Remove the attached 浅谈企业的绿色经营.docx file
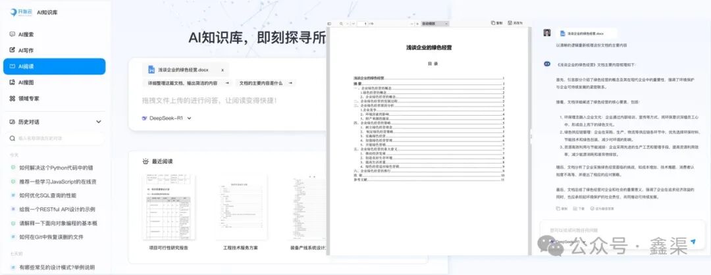The width and height of the screenshot is (711, 275). pos(223,70)
